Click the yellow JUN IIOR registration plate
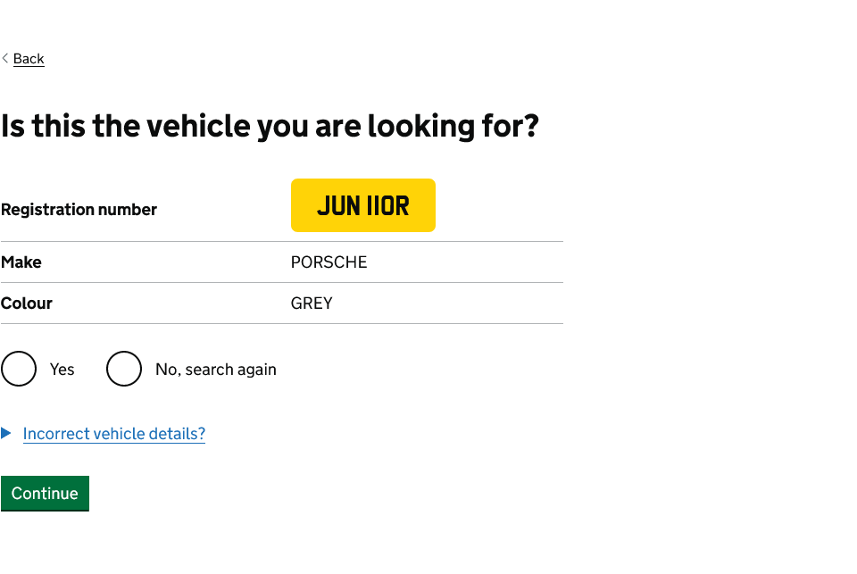Screen dimensions: 857x574 coord(362,204)
